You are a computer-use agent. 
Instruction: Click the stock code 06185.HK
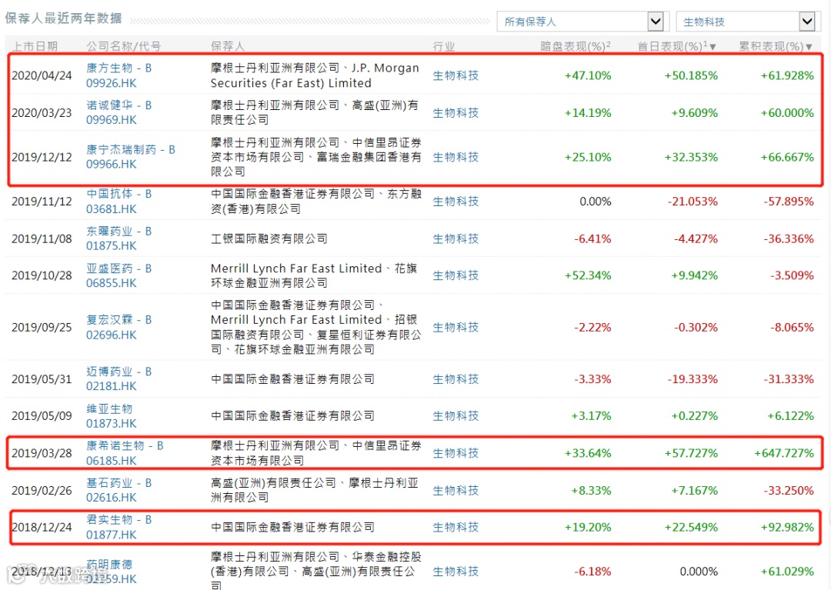click(112, 460)
